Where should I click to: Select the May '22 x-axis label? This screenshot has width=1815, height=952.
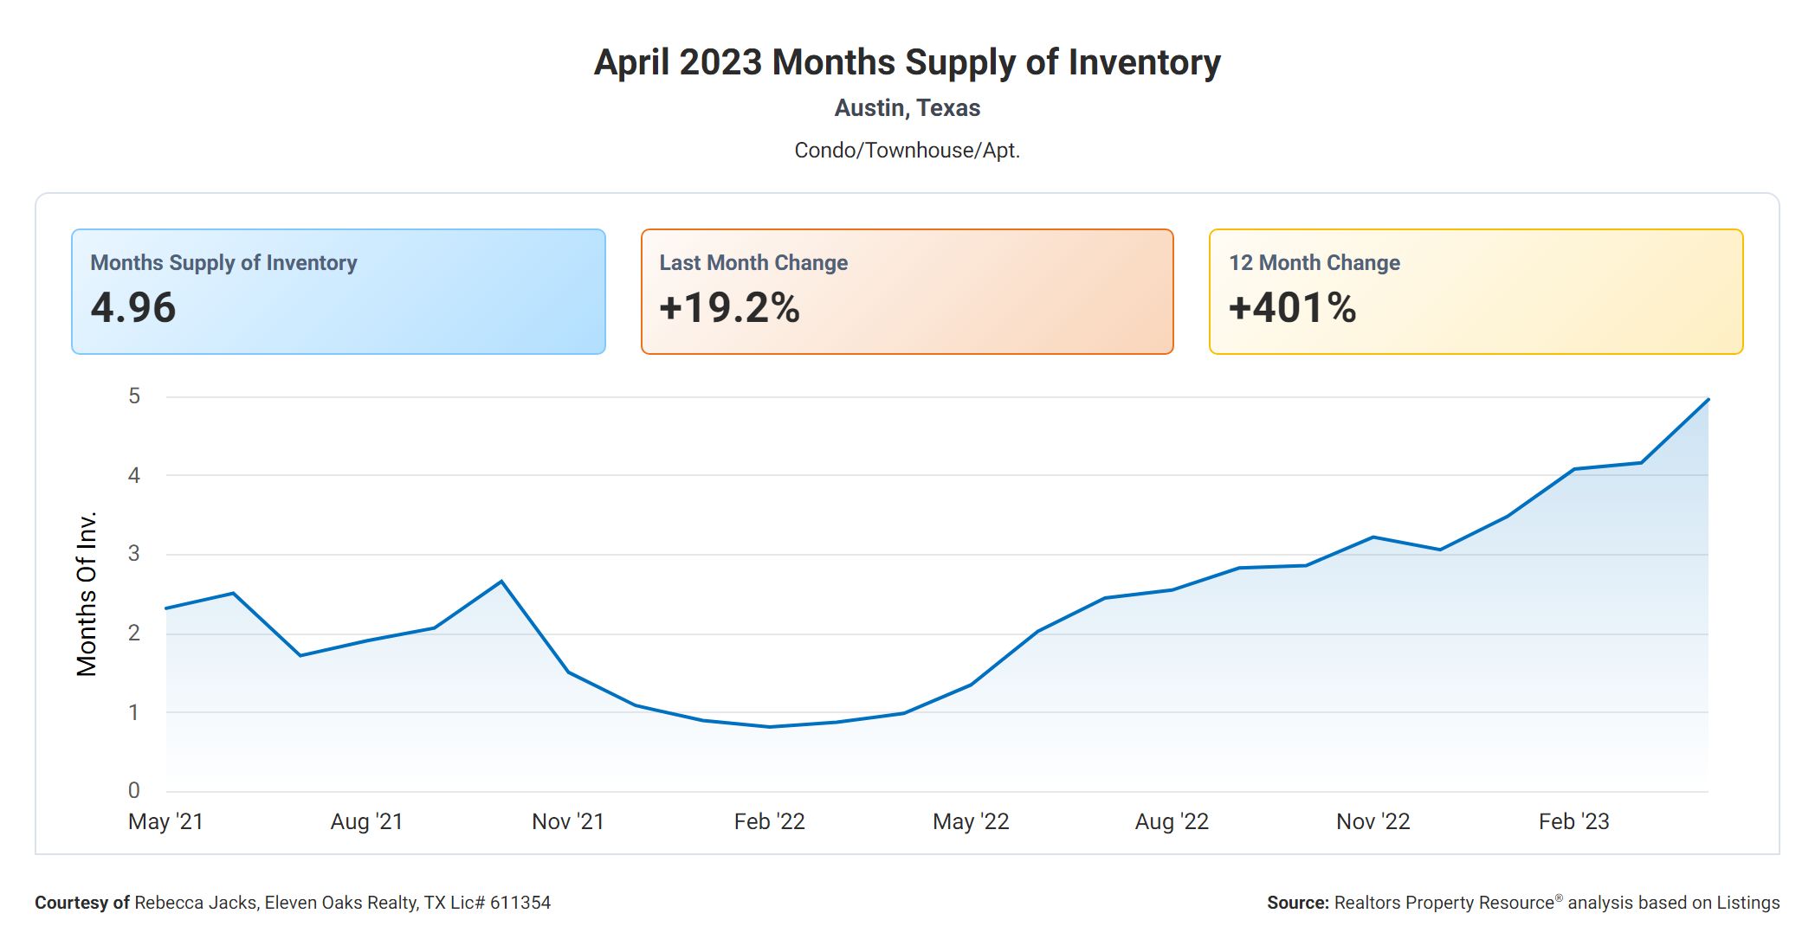click(971, 821)
